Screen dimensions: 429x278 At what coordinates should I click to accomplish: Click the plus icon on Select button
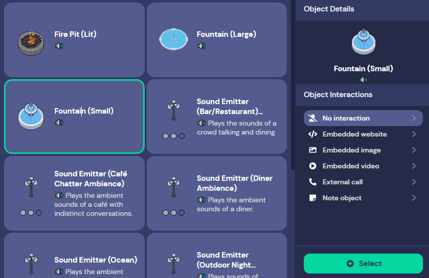tap(350, 264)
